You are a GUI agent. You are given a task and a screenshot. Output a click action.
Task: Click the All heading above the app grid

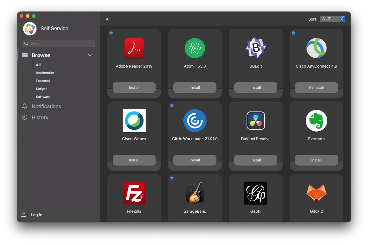click(108, 19)
